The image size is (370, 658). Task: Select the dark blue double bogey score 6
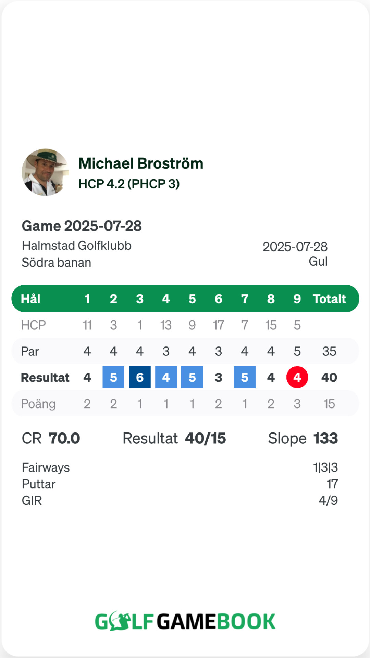pyautogui.click(x=140, y=377)
